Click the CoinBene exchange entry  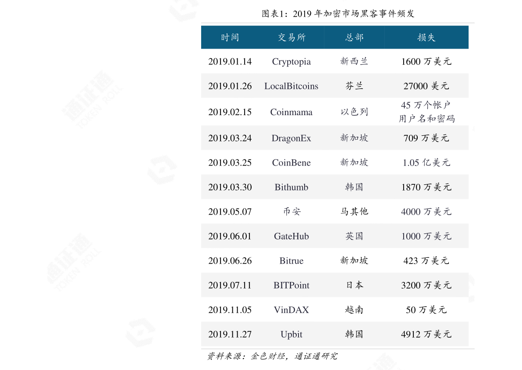291,162
